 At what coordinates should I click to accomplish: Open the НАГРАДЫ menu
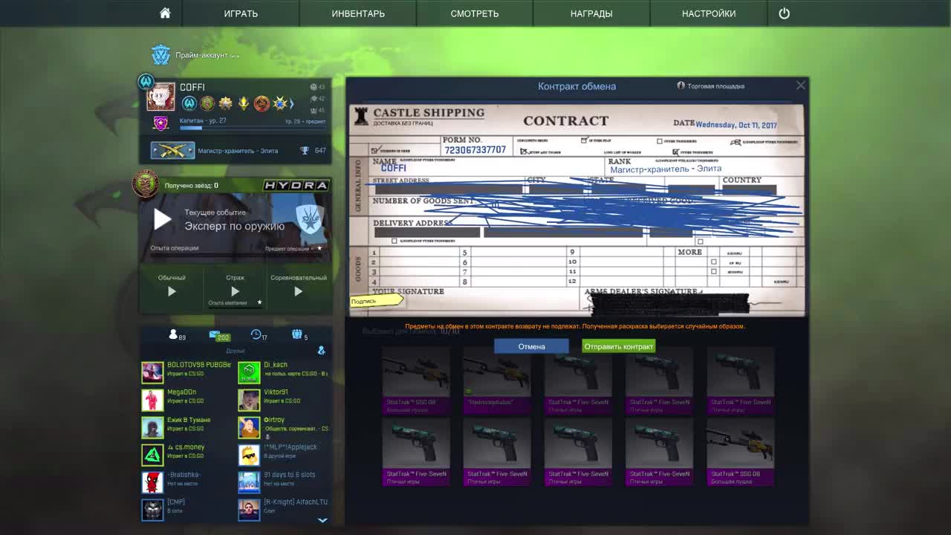[591, 13]
